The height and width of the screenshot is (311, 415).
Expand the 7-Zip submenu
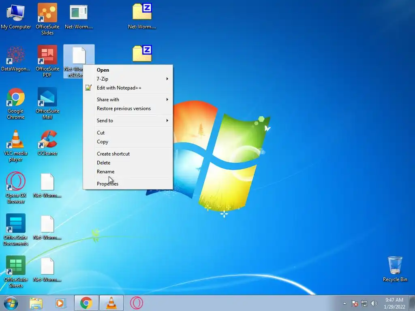(x=128, y=79)
